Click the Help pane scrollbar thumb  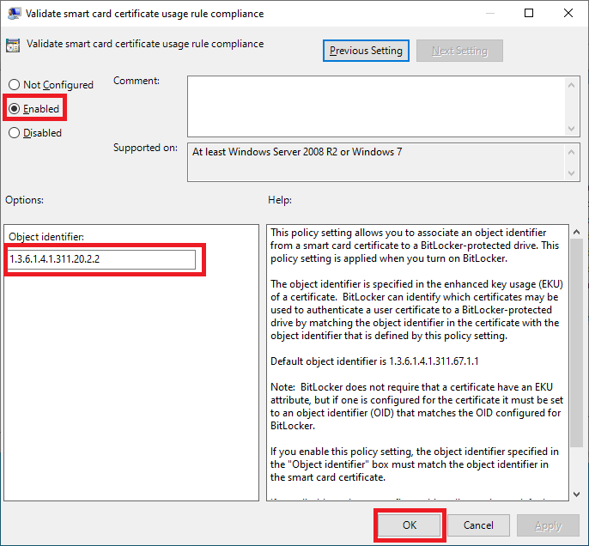pos(576,343)
